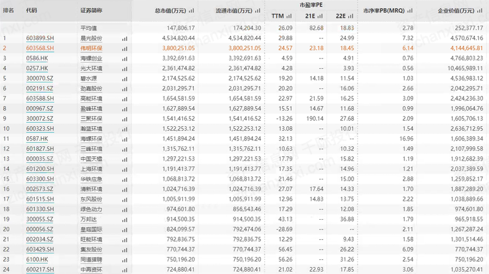Viewport: 489px width, 274px height.
Task: Sort by 企业价值(万元) column header
Action: (456, 11)
